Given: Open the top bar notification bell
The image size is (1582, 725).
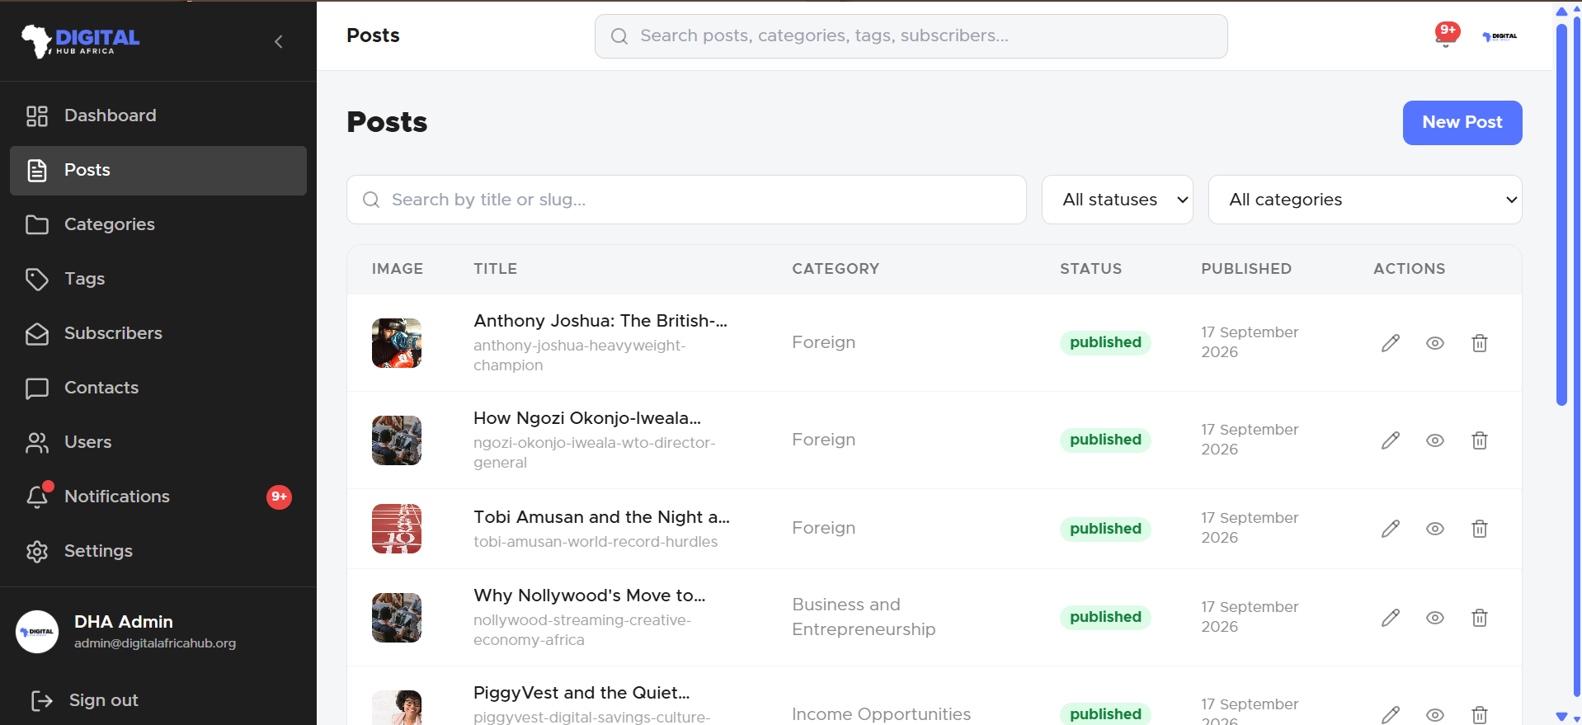Looking at the screenshot, I should [x=1446, y=35].
